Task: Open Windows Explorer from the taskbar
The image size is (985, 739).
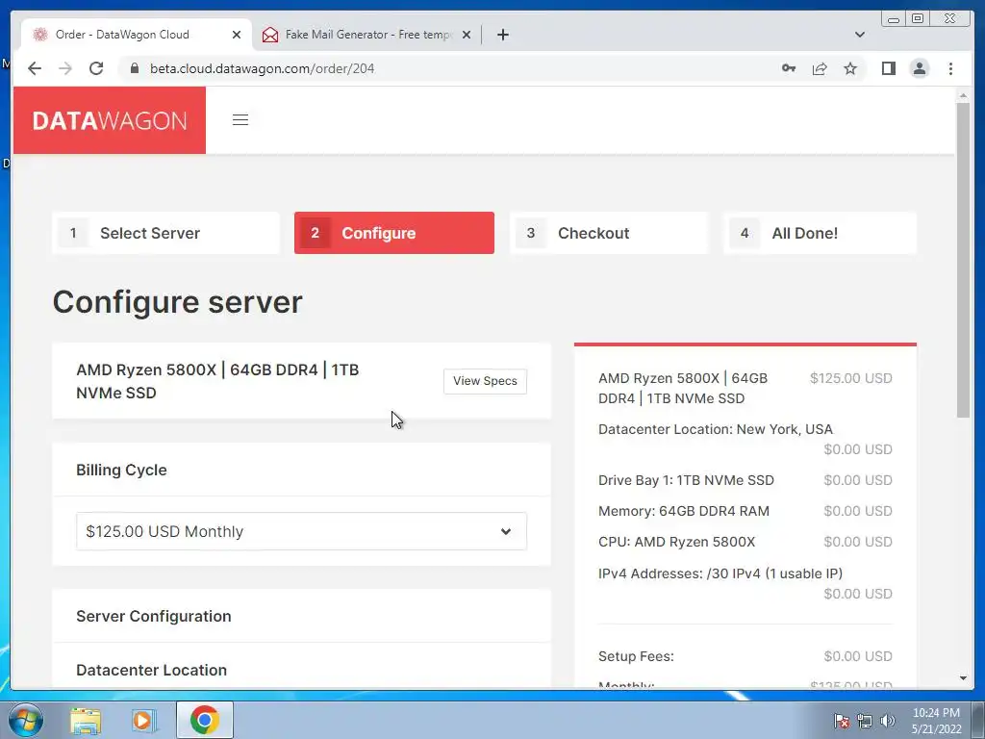Action: point(86,720)
